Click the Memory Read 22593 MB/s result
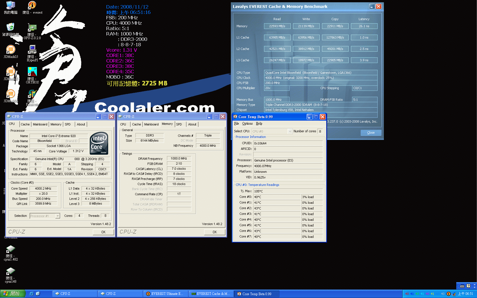This screenshot has width=477, height=298. (x=277, y=26)
